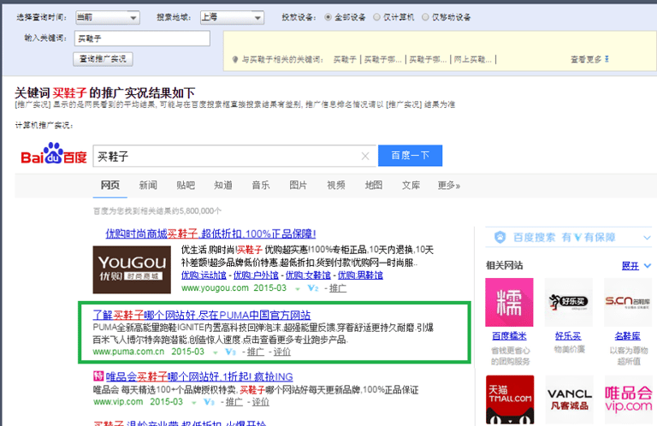657x426 pixels.
Task: Switch to the 音乐 tab
Action: 261,185
